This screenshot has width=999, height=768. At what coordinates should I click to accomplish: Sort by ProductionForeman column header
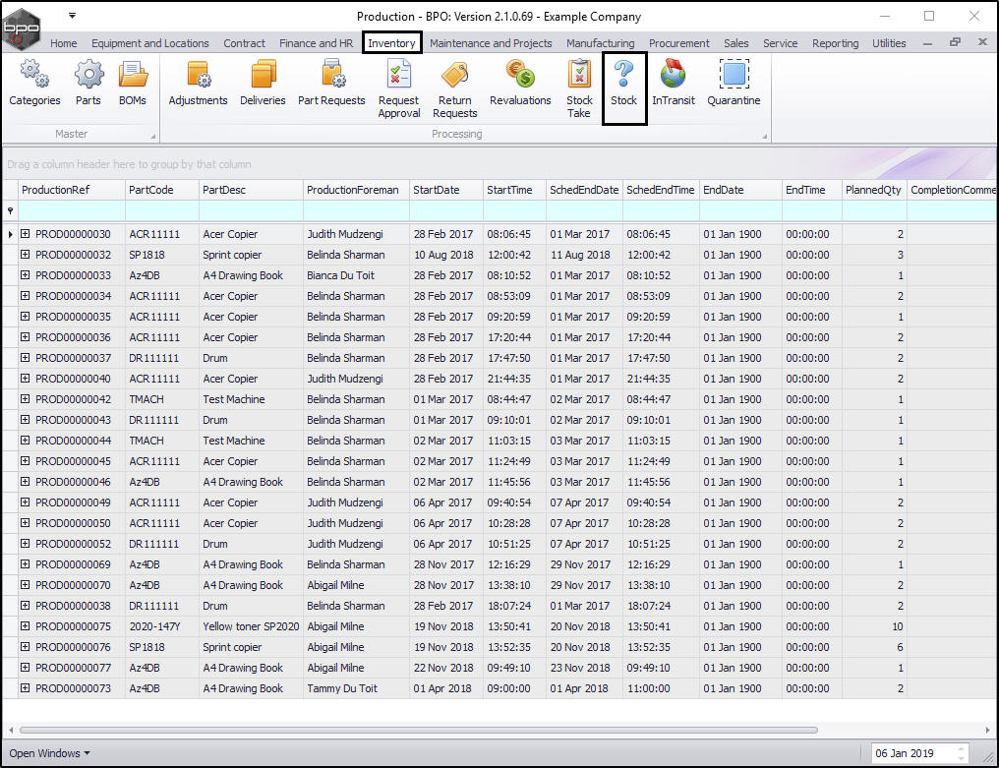[356, 190]
